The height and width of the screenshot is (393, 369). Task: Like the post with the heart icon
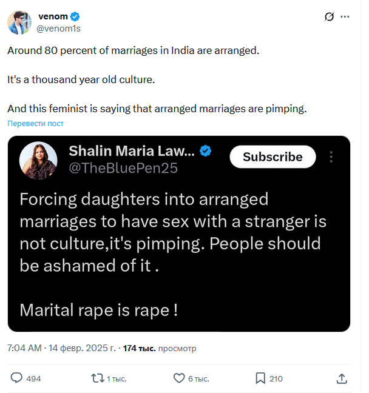(x=179, y=378)
